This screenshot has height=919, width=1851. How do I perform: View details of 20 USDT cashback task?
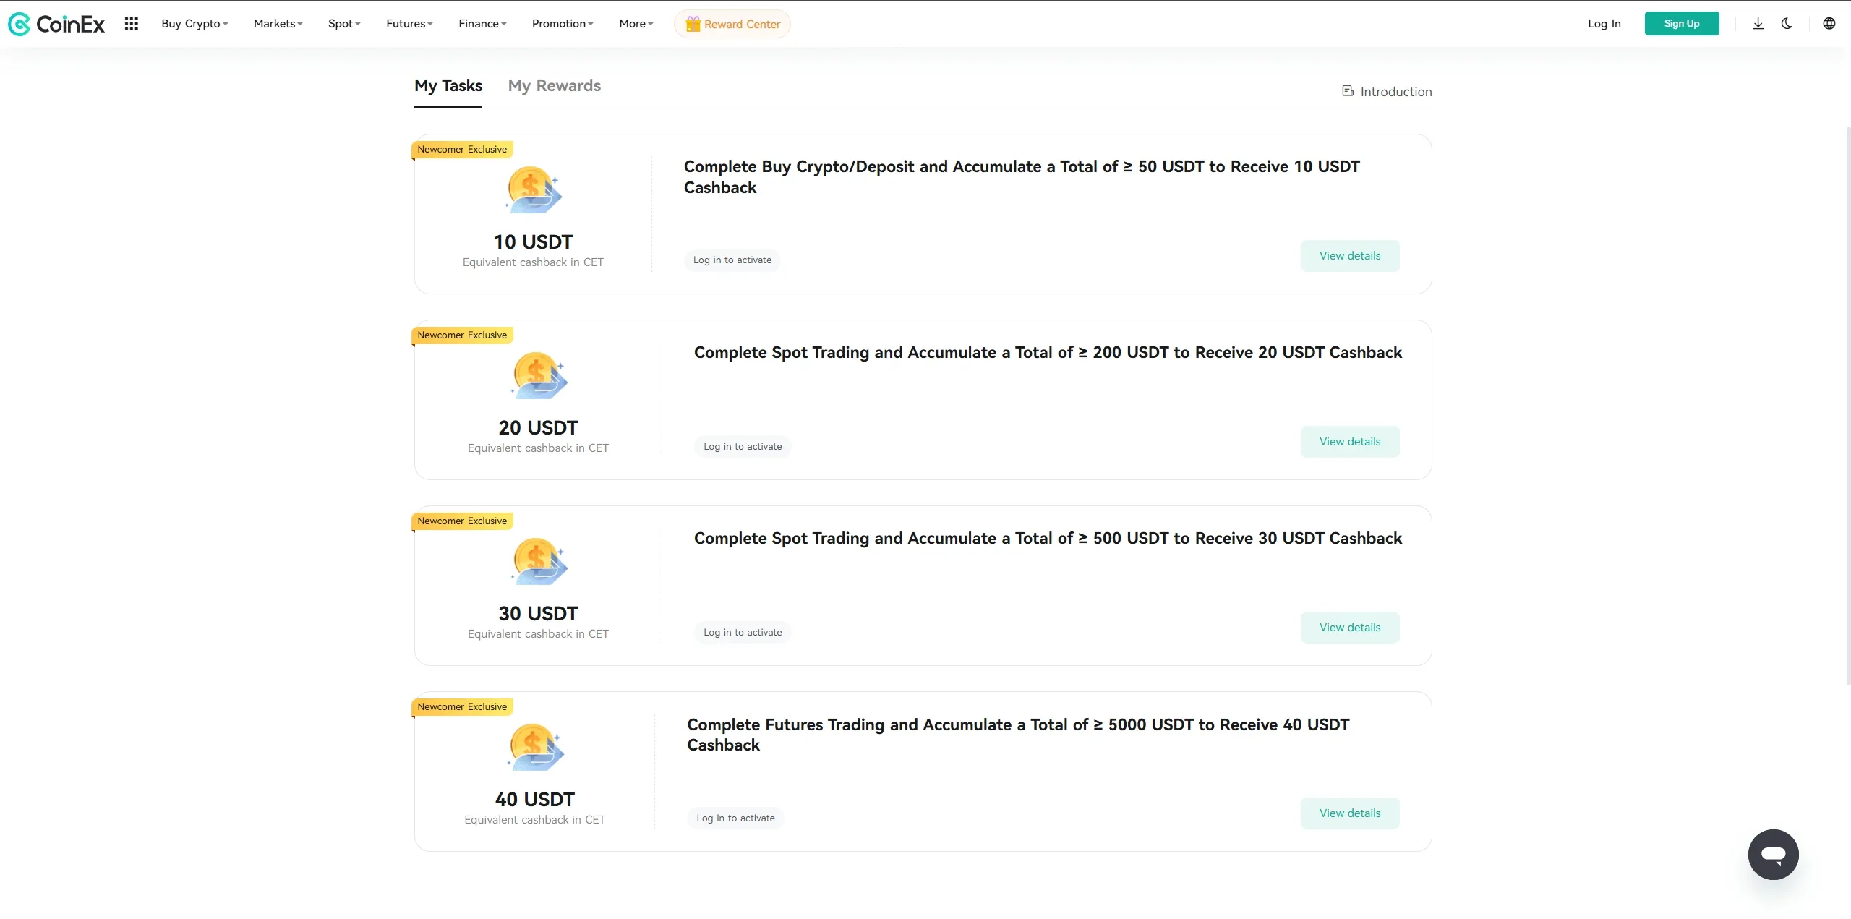coord(1350,442)
